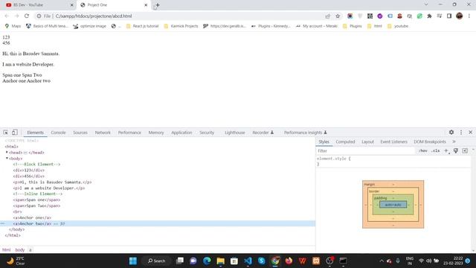Open the optimize image bookmark
Image resolution: width=476 pixels, height=268 pixels.
coord(89,26)
